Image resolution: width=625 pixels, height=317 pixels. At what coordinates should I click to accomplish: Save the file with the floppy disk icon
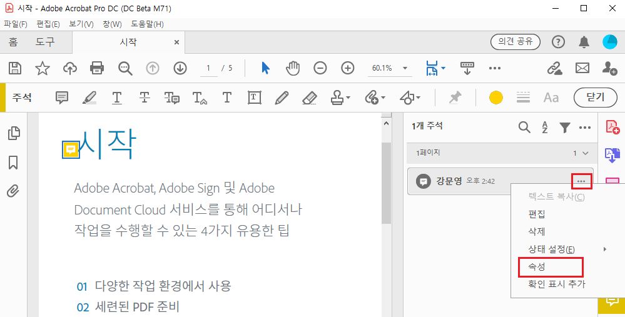point(15,68)
